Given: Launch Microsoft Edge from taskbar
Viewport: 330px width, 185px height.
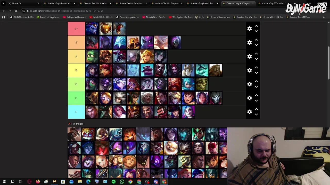Looking at the screenshot, I should click(88, 182).
